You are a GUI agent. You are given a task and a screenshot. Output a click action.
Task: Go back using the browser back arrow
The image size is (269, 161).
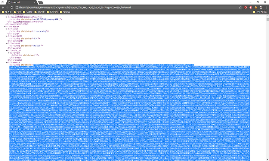(3, 7)
